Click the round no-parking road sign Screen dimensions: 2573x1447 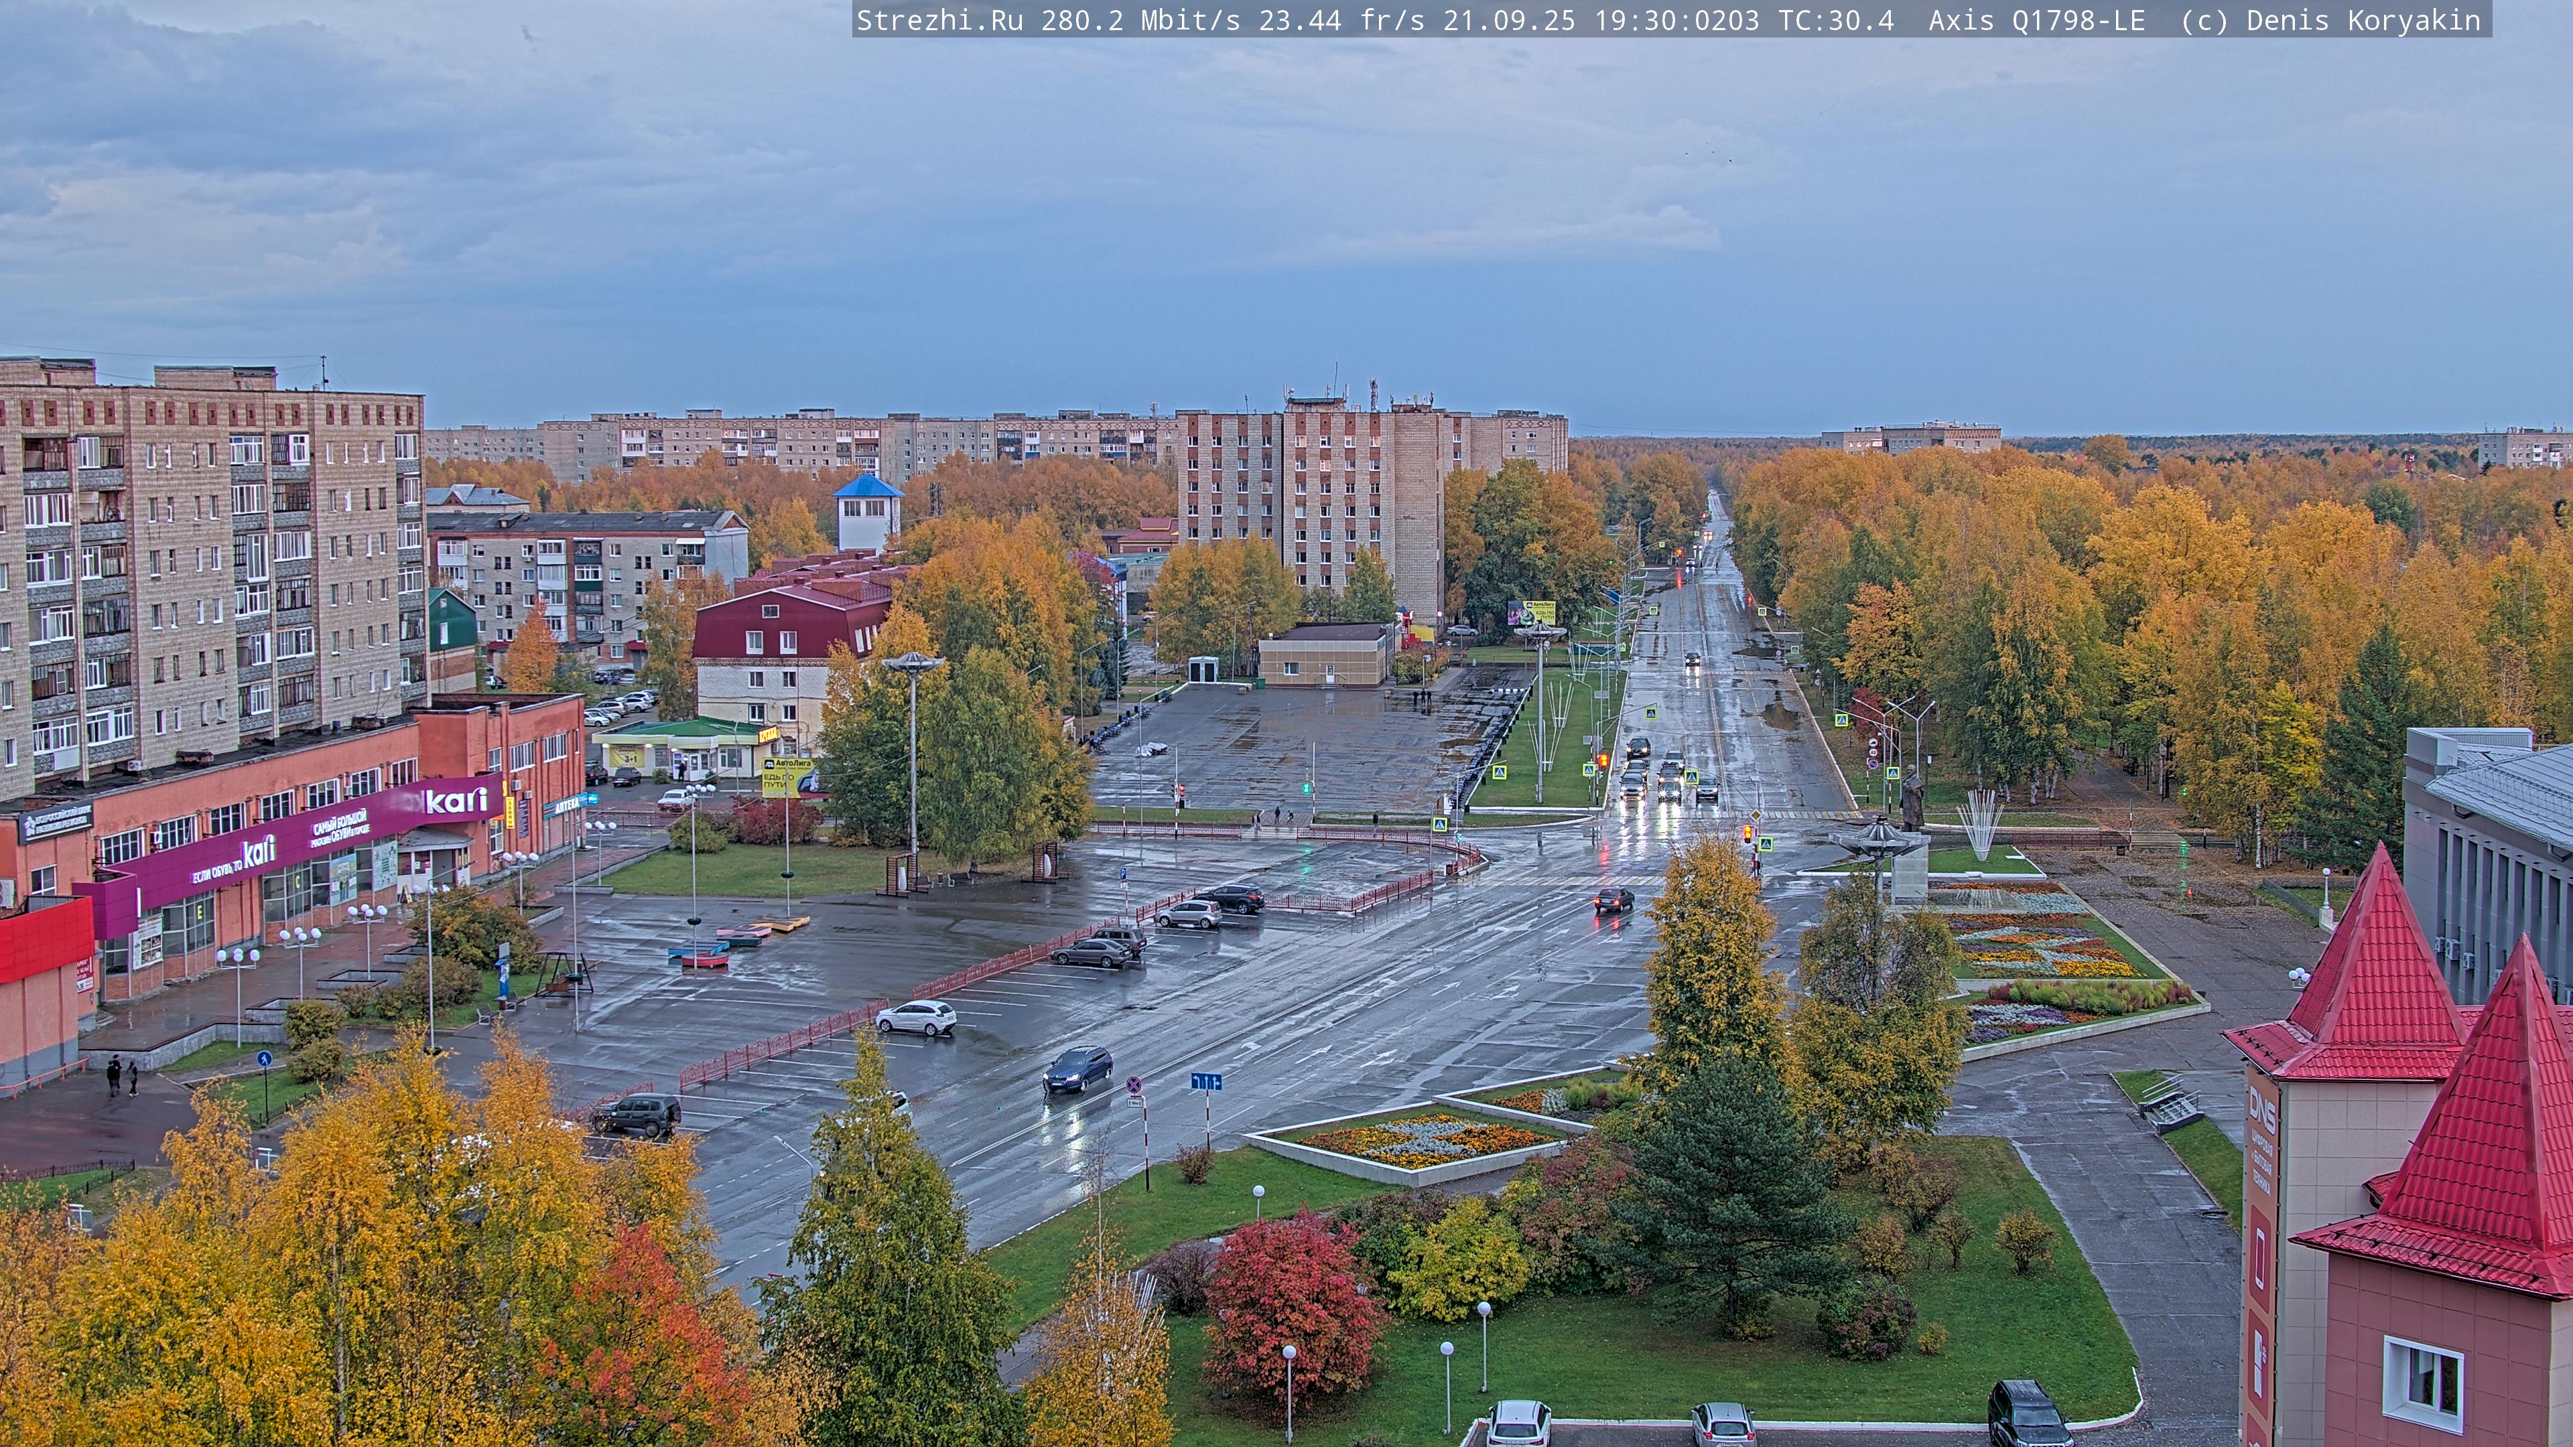(1134, 1085)
